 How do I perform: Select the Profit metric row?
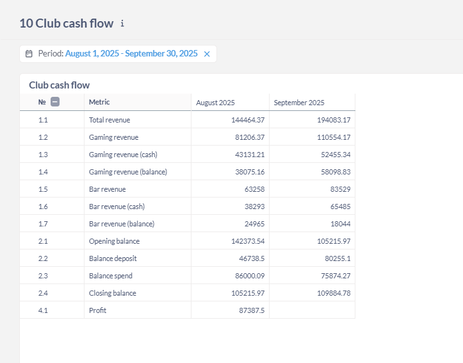[97, 310]
